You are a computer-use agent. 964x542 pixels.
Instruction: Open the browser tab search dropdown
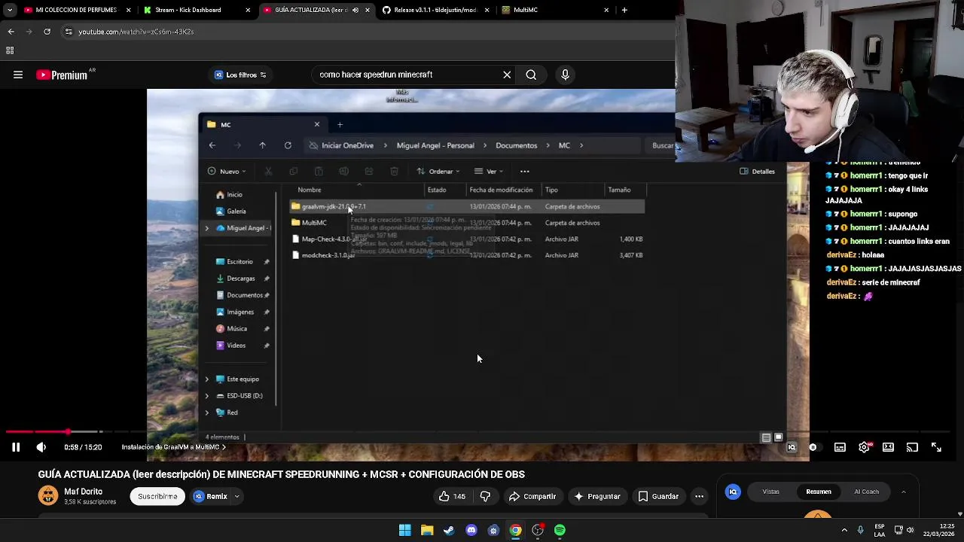coord(10,10)
